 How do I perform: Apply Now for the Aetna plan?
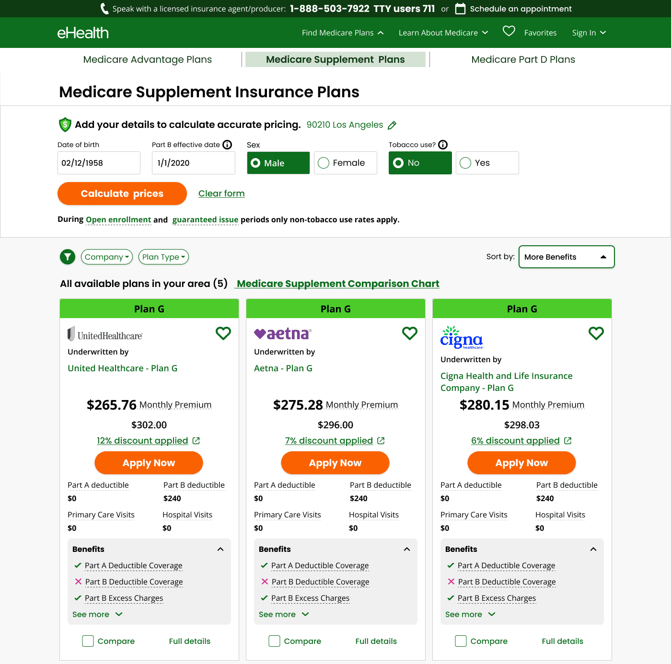click(x=335, y=463)
